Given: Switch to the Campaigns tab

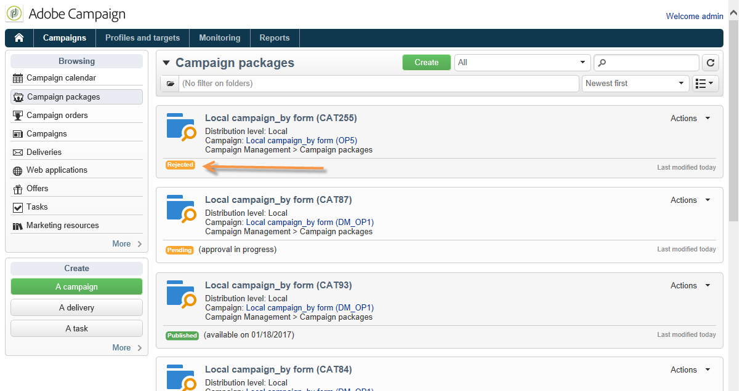Looking at the screenshot, I should point(65,38).
